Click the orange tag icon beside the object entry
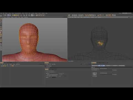This screenshot has width=133, height=100. (x=12, y=66)
